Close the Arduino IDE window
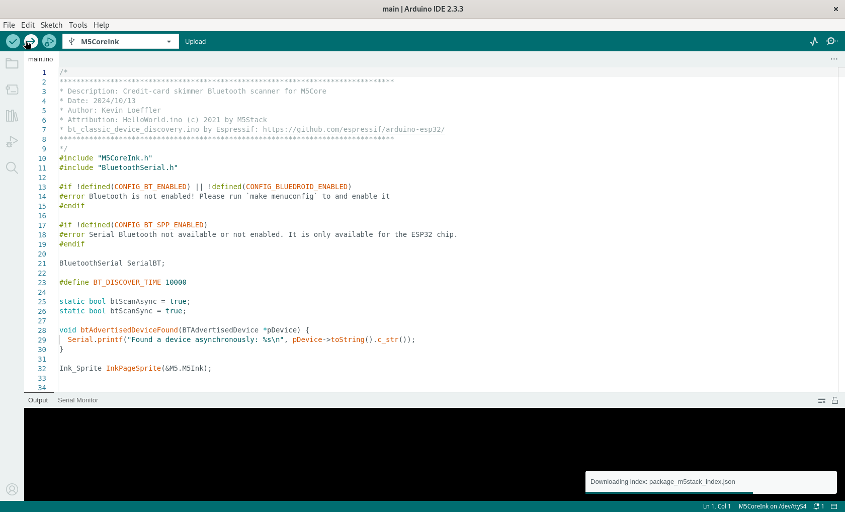The height and width of the screenshot is (512, 845). pos(835,9)
